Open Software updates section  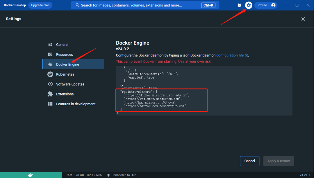[73, 84]
